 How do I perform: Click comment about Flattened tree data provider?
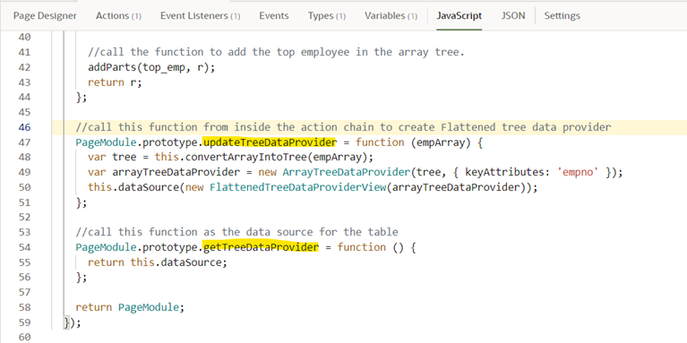[343, 127]
